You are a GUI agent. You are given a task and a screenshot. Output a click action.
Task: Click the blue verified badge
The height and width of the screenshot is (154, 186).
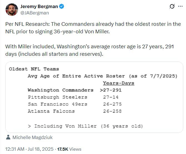click(62, 6)
